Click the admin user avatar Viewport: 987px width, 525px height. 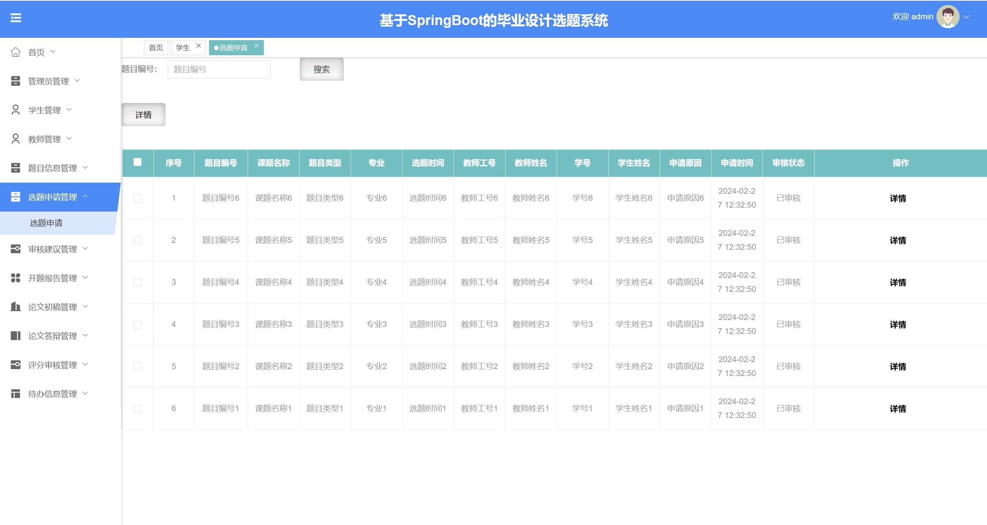[948, 17]
